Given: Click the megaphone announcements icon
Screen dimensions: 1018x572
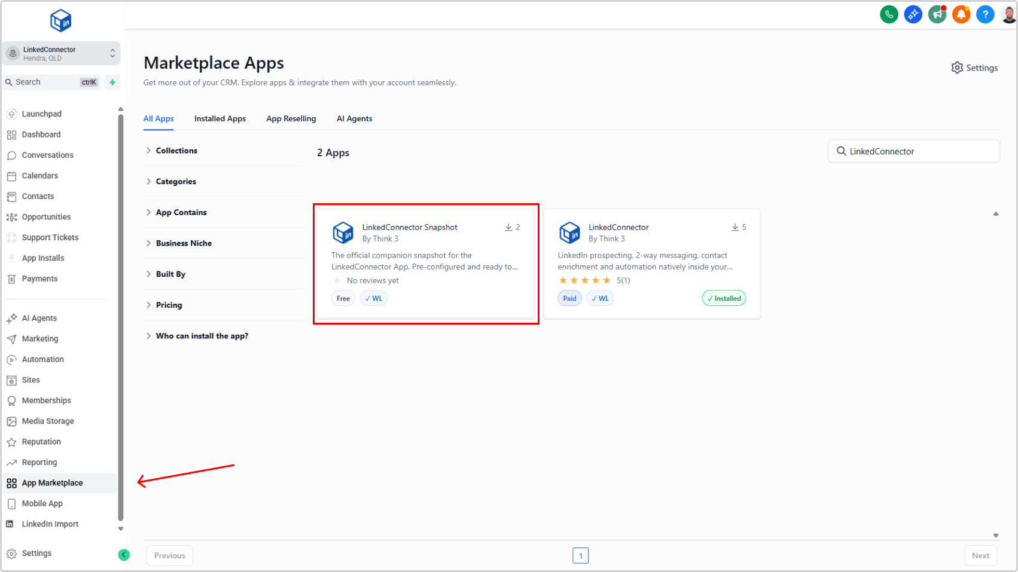Looking at the screenshot, I should pos(937,14).
